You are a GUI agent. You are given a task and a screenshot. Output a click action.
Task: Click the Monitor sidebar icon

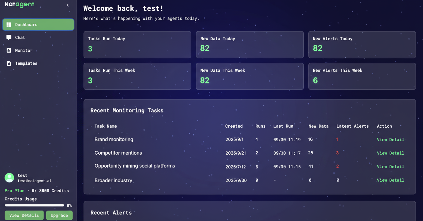click(x=8, y=50)
